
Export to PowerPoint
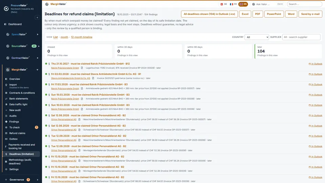[274, 14]
